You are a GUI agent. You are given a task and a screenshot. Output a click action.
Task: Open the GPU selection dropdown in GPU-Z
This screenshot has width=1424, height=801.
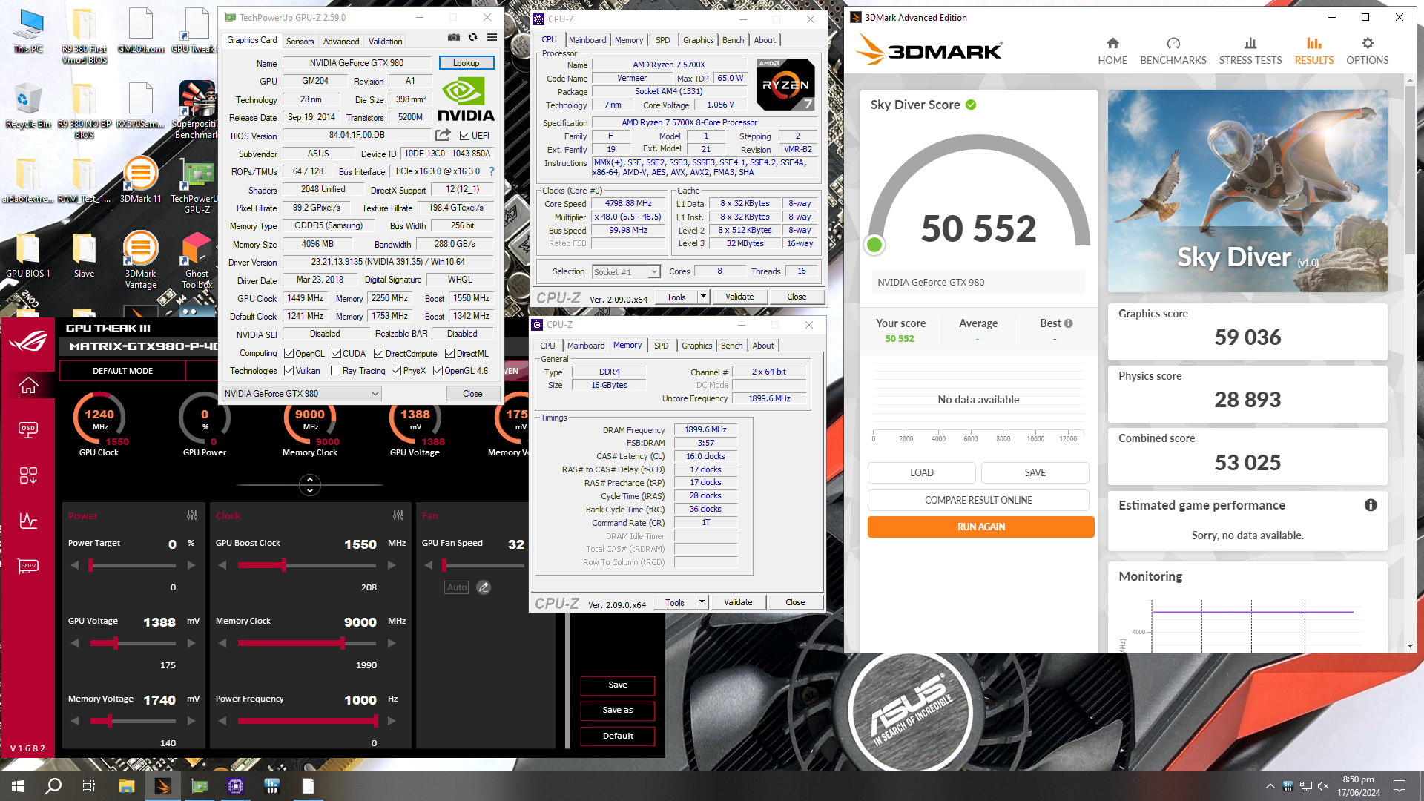click(x=302, y=394)
